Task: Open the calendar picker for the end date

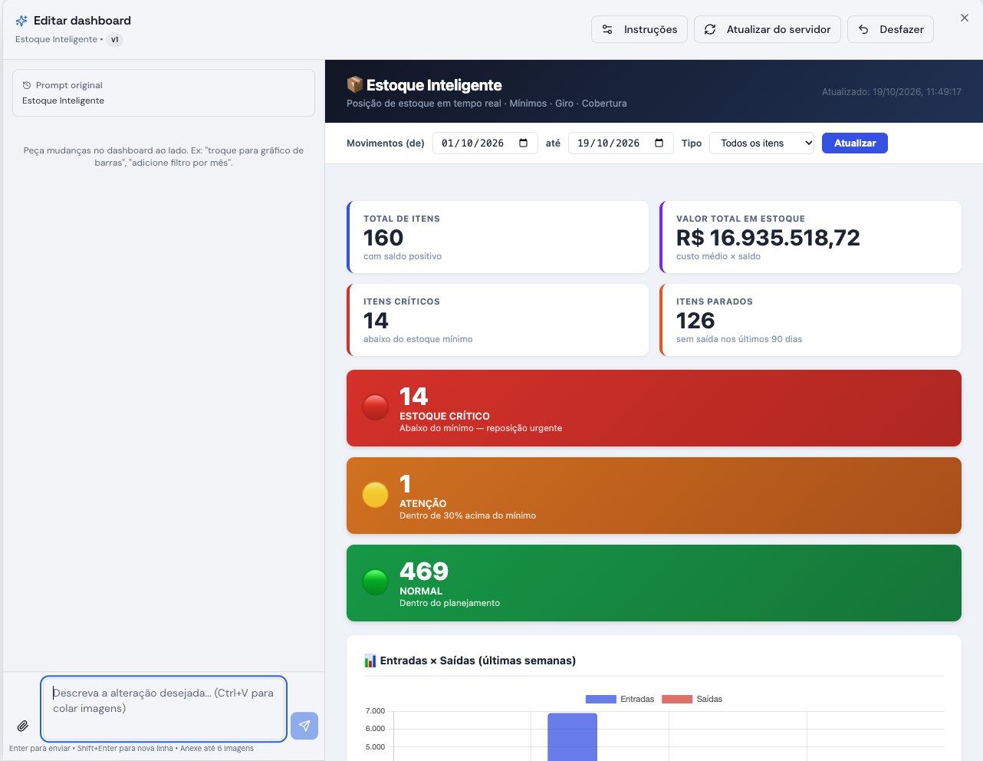Action: coord(659,143)
